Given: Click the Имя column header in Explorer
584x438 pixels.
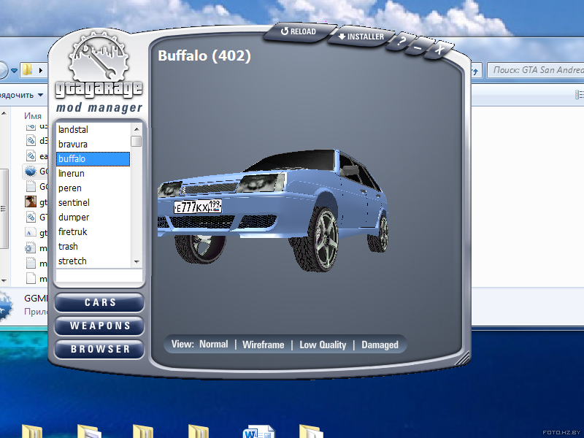Looking at the screenshot, I should coord(33,116).
